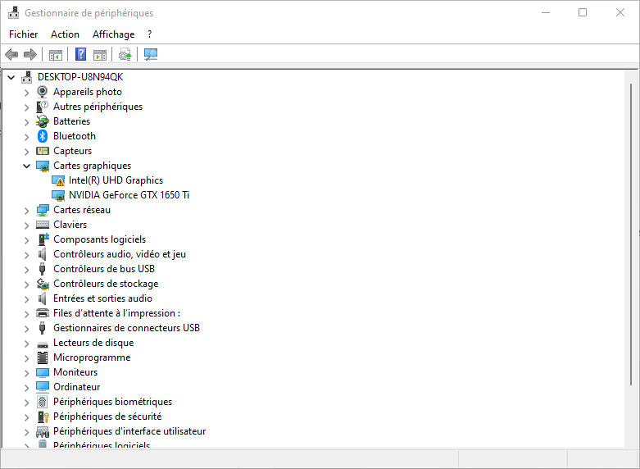Viewport: 640px width, 469px height.
Task: Click the Bluetooth logo icon
Action: point(43,136)
